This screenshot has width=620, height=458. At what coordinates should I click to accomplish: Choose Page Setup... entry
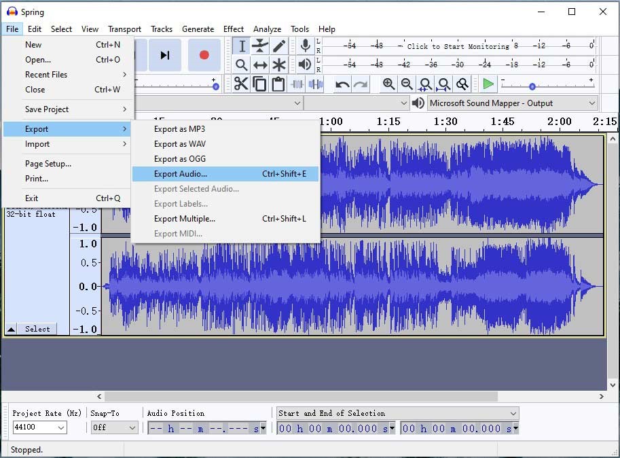(x=67, y=164)
